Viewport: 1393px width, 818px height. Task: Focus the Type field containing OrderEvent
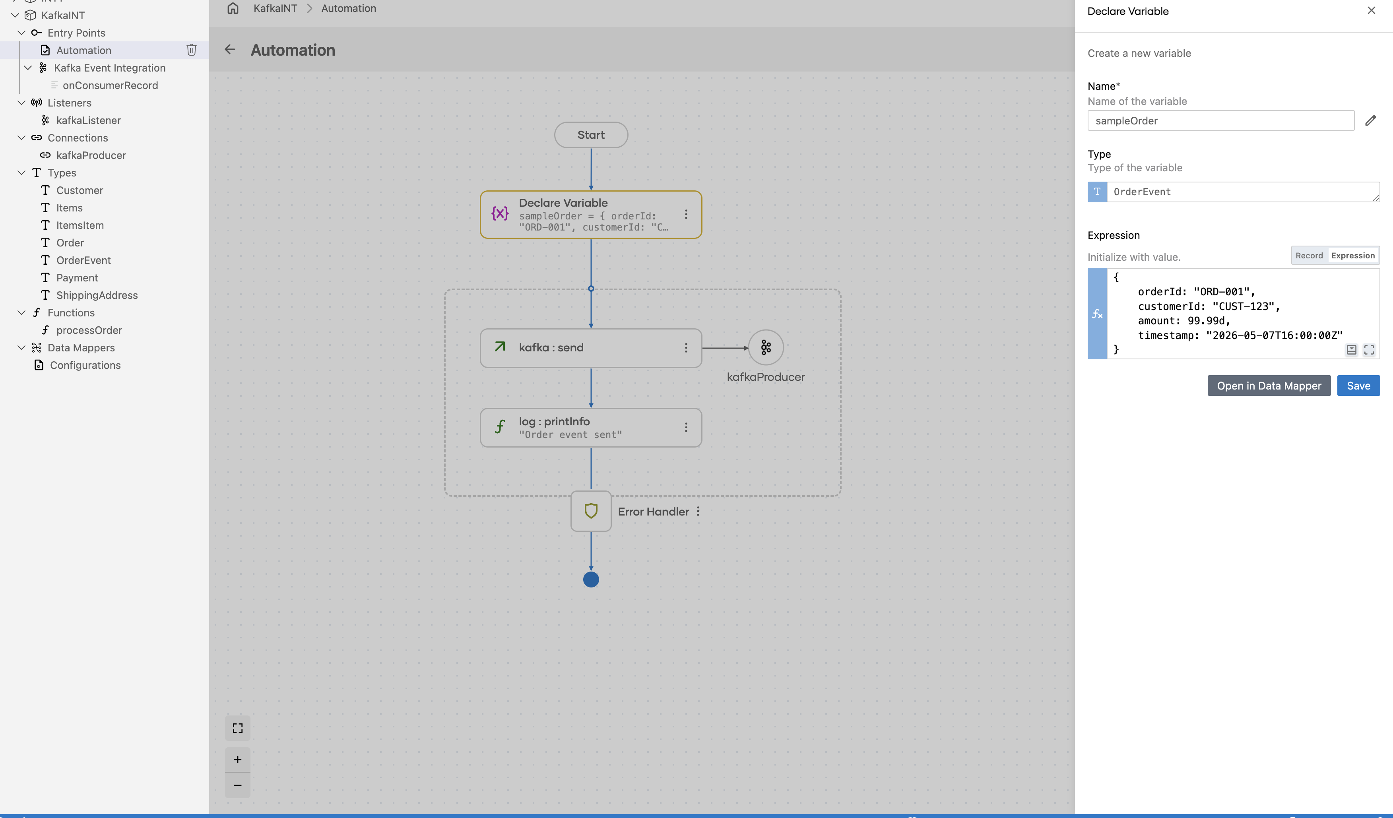click(x=1243, y=192)
